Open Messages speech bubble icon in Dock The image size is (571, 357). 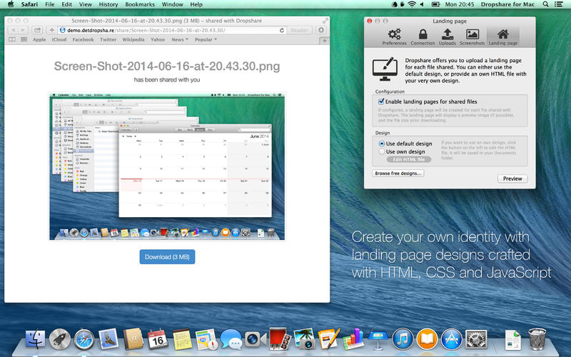pos(231,339)
